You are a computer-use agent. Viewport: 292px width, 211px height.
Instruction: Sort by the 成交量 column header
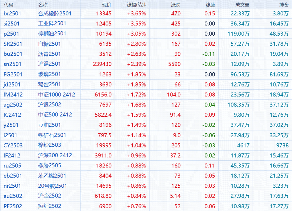[x=242, y=5]
